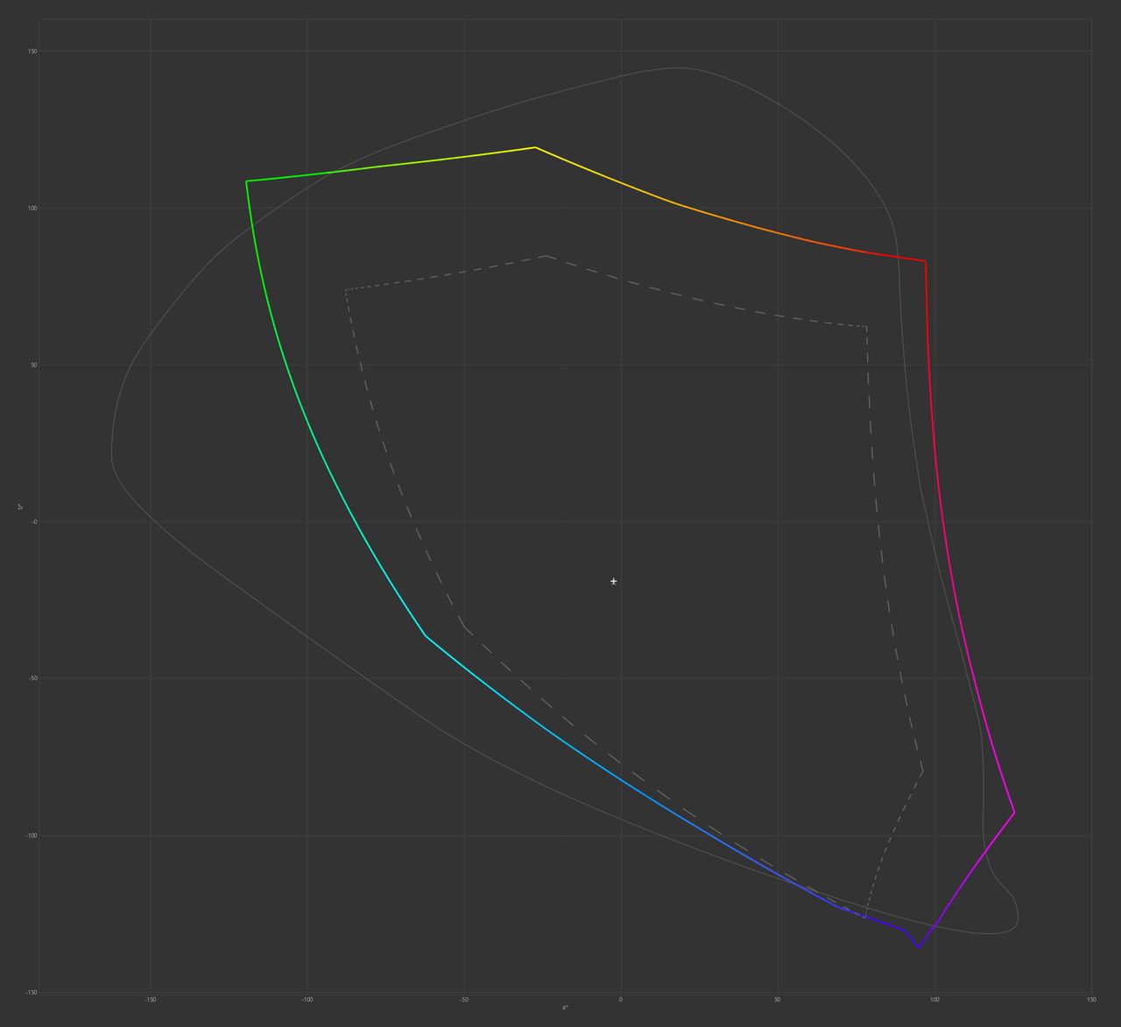The width and height of the screenshot is (1121, 1027).
Task: Click the a* horizontal axis title
Action: click(x=566, y=1008)
